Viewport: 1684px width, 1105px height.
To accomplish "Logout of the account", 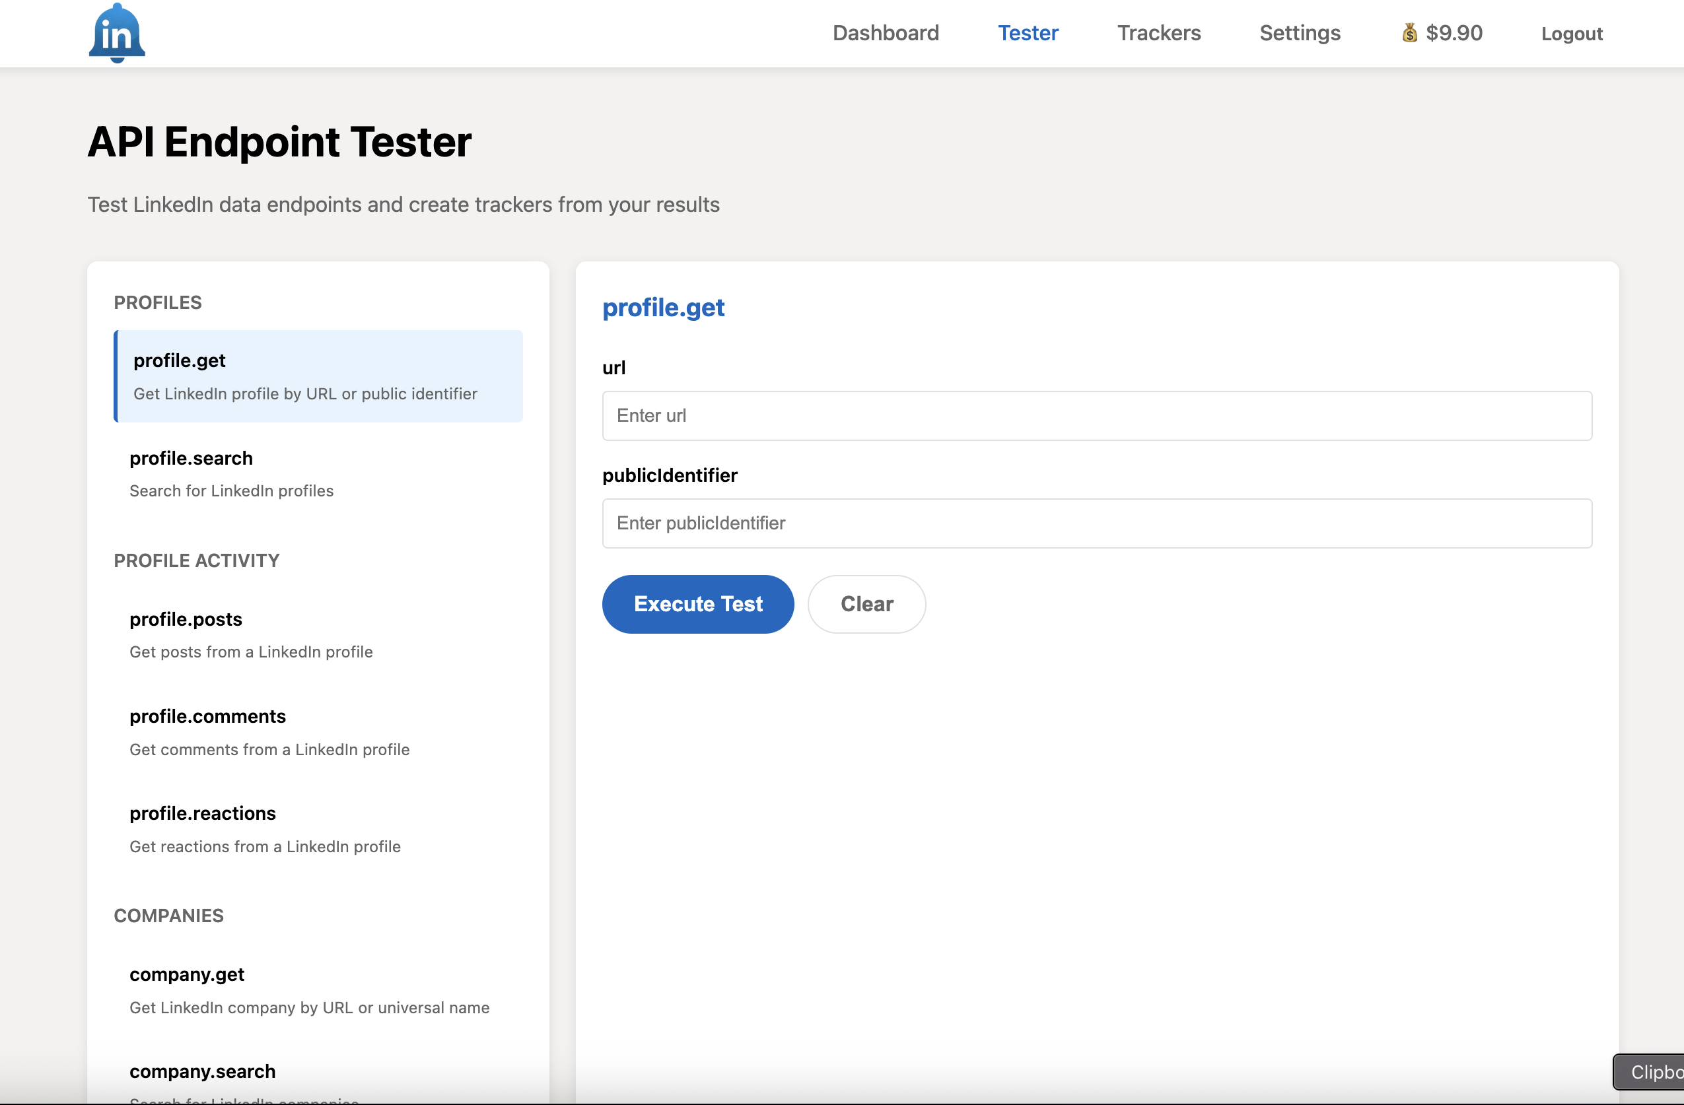I will coord(1572,33).
